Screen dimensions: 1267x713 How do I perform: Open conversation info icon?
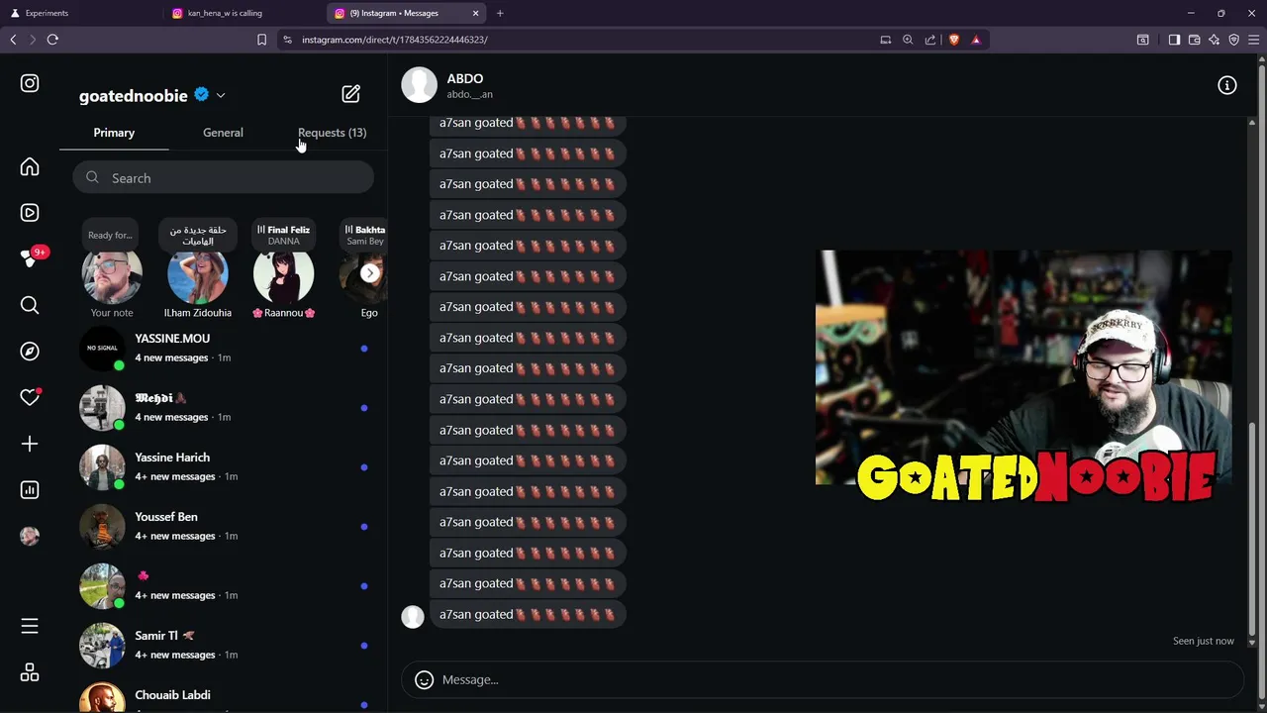click(x=1227, y=85)
